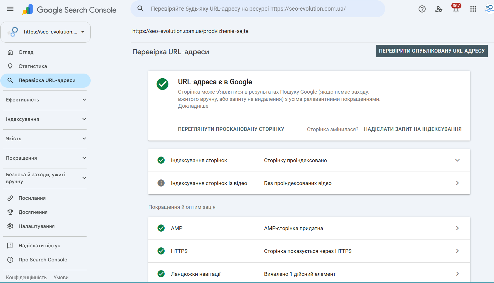Image resolution: width=494 pixels, height=283 pixels.
Task: Click the feedback icon beside Надіслати відгук
Action: coord(10,246)
